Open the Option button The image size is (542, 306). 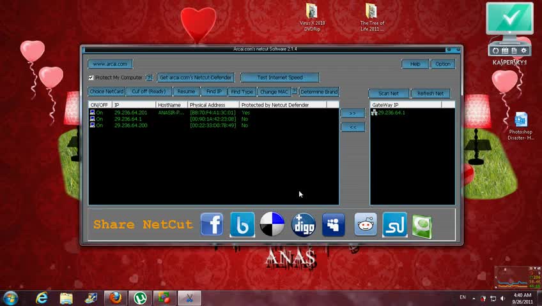(443, 64)
